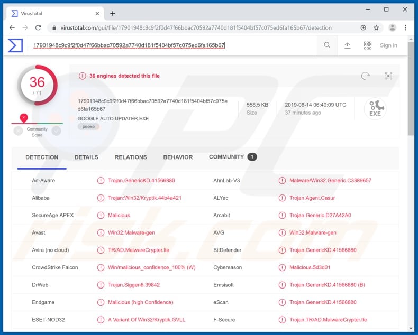Click the 558.5 KB size value
Screen dimensions: 418x335
[x=257, y=105]
